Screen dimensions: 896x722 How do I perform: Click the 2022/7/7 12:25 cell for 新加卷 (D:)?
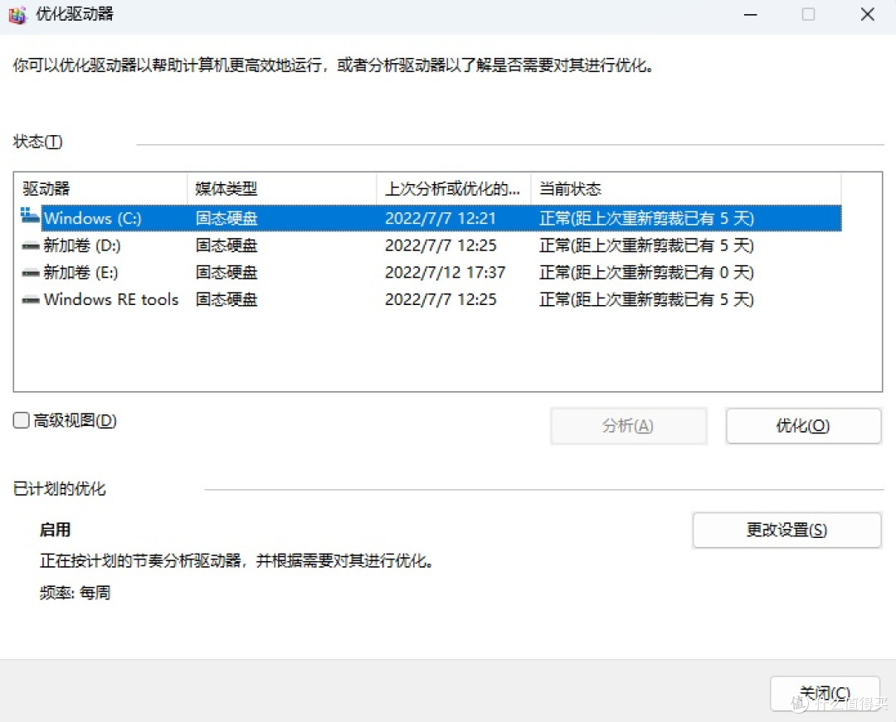pyautogui.click(x=441, y=245)
